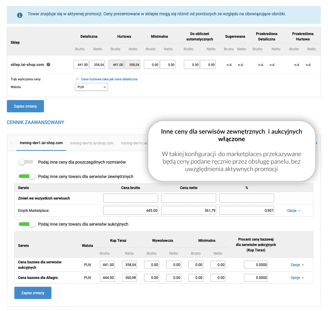The height and width of the screenshot is (311, 328).
Task: Expand Opcje for auction services base price
Action: pos(297,265)
